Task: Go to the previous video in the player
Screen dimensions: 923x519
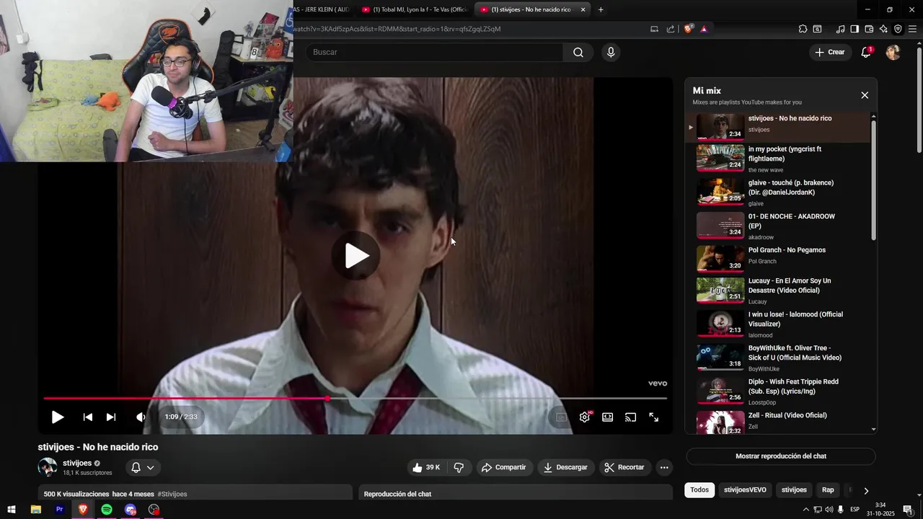Action: pos(88,417)
